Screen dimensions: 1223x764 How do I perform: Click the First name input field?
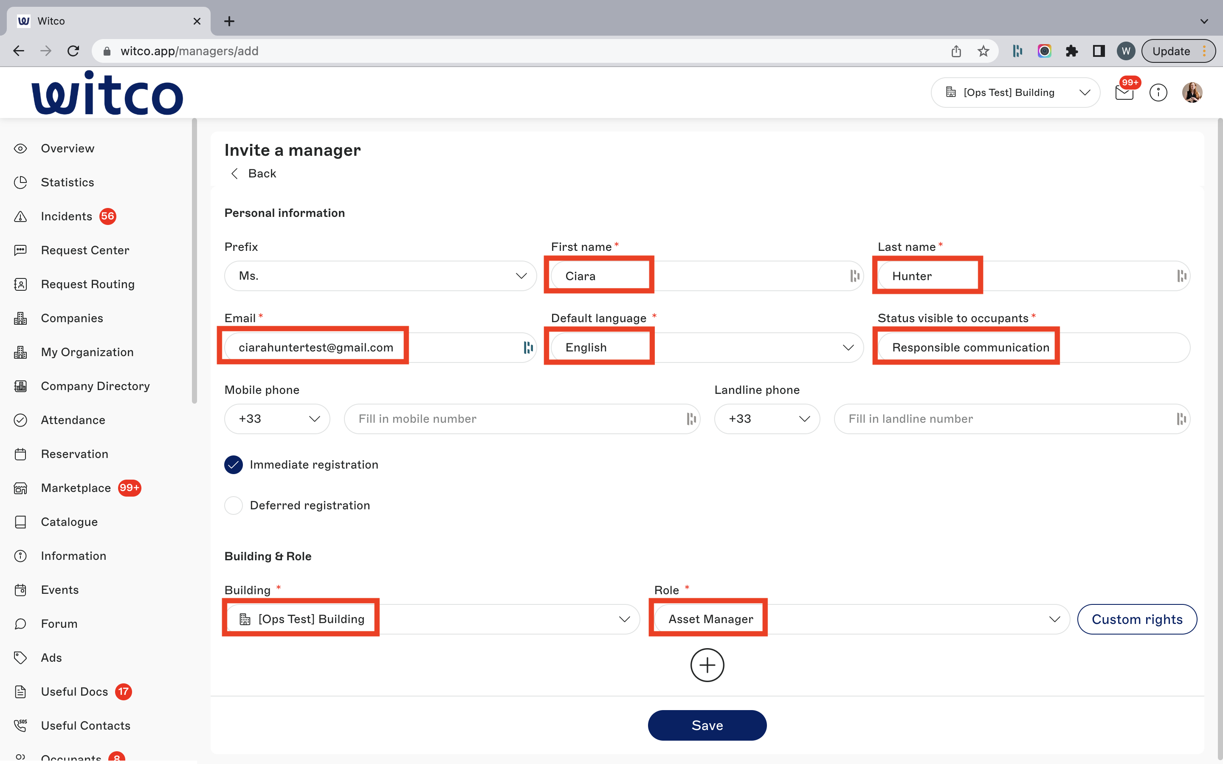point(707,276)
